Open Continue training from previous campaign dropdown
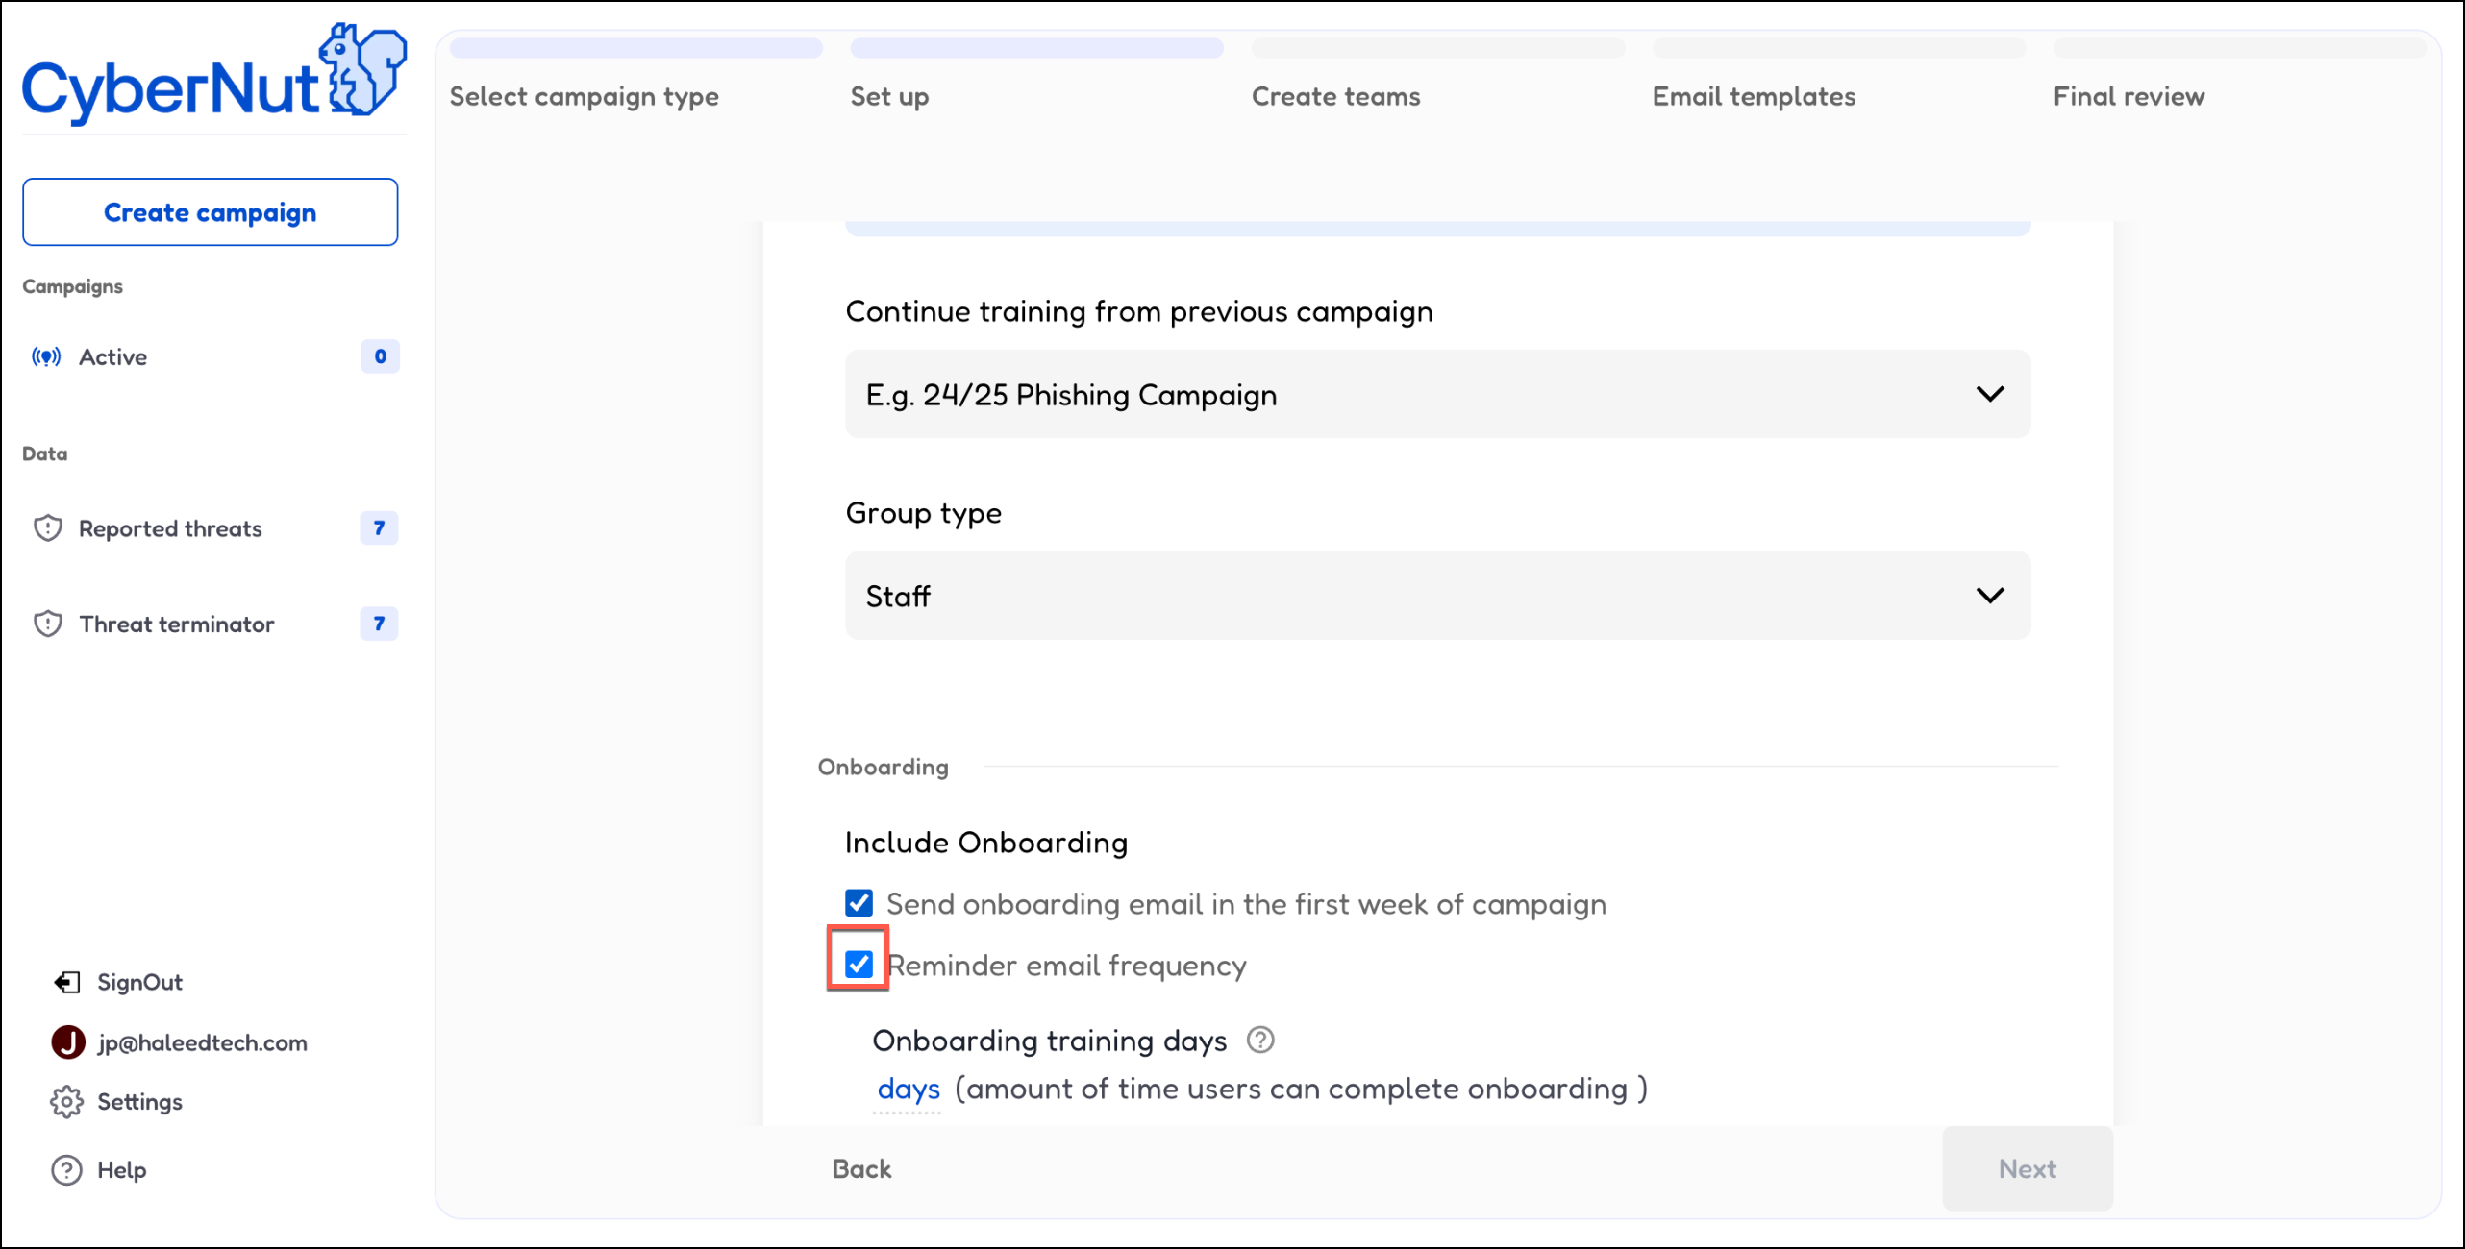This screenshot has height=1249, width=2465. tap(1437, 395)
